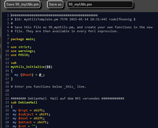Click the 'my $ret = "";' line
The height and width of the screenshot is (128, 158).
pos(25,126)
